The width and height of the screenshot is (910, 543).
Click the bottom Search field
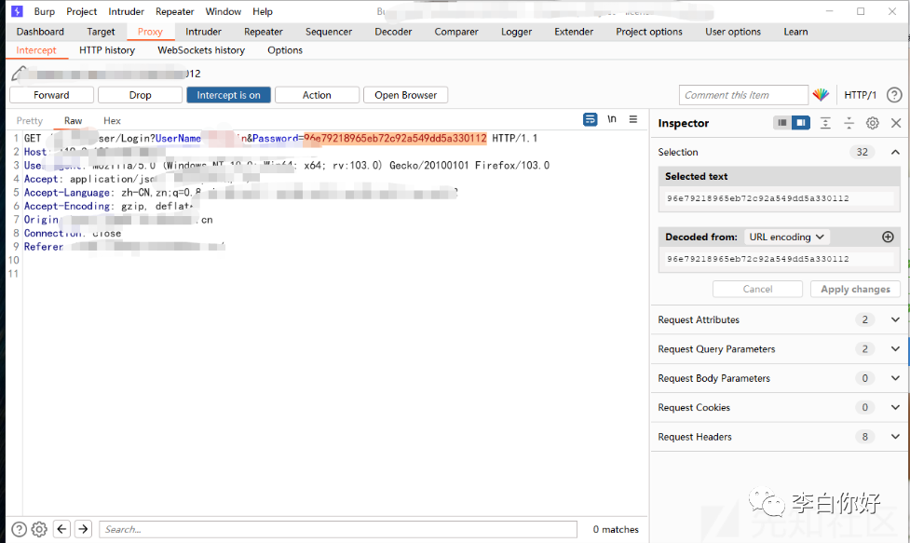pyautogui.click(x=338, y=529)
